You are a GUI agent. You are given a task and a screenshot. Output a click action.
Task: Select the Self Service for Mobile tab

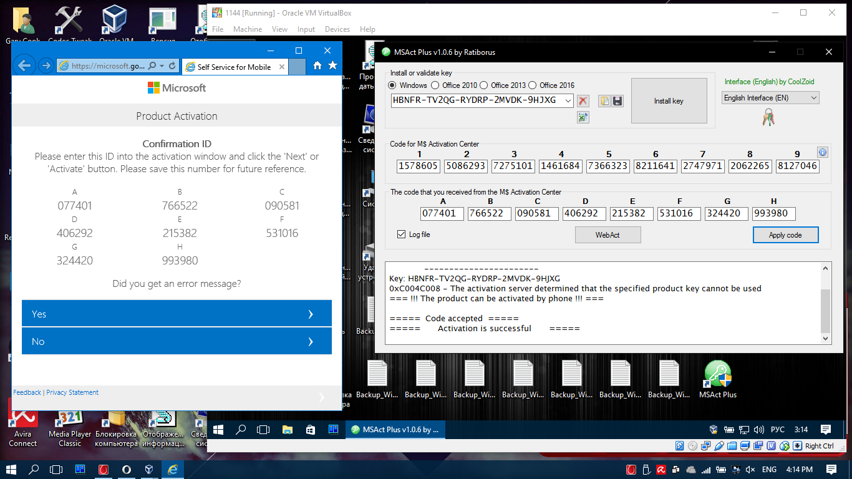click(x=235, y=67)
